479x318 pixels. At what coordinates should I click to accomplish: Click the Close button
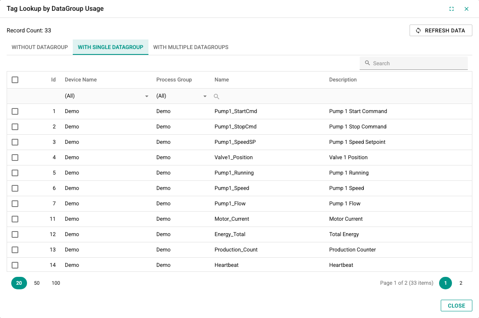(457, 306)
